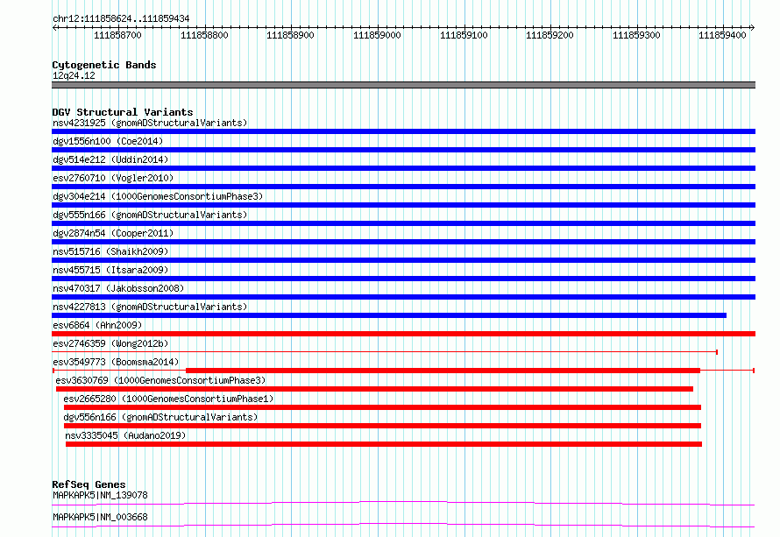Click ruler position 111858800

tap(204, 35)
